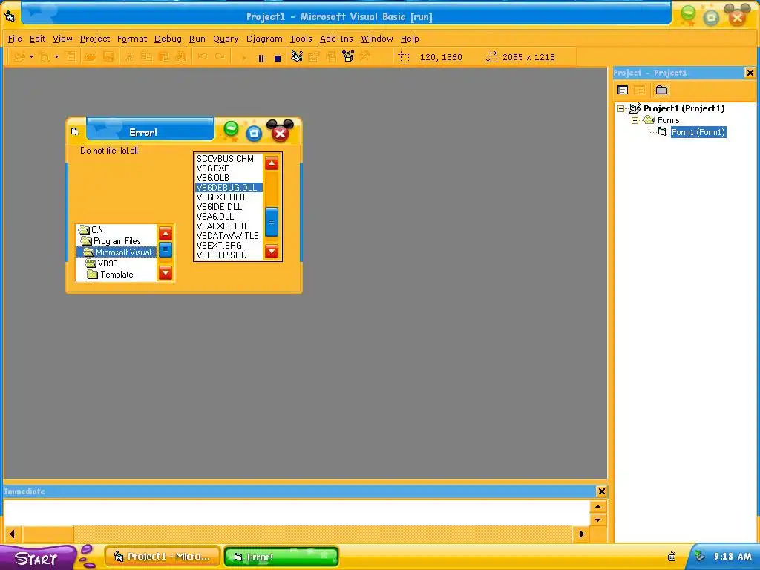Open the File menu
This screenshot has height=570, width=760.
pyautogui.click(x=15, y=39)
